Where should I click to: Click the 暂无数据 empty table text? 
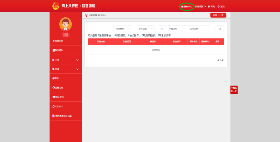coord(156,50)
